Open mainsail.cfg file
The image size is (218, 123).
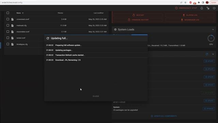[x=21, y=26]
